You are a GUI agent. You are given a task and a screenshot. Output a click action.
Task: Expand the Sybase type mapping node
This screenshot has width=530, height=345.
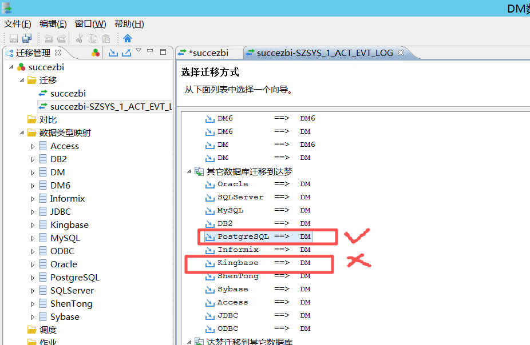(x=33, y=318)
